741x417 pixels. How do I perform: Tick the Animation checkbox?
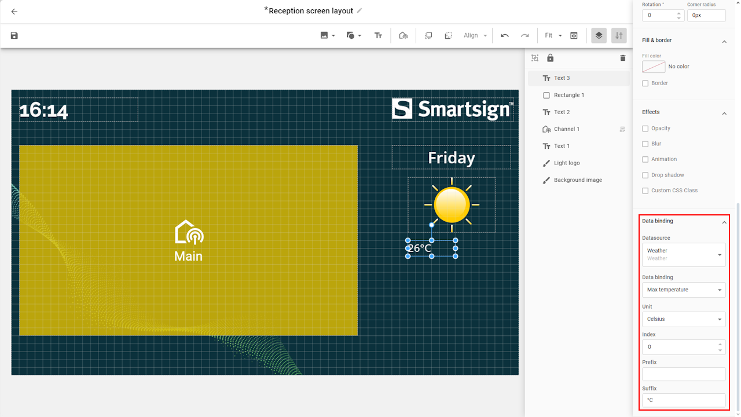click(x=645, y=159)
